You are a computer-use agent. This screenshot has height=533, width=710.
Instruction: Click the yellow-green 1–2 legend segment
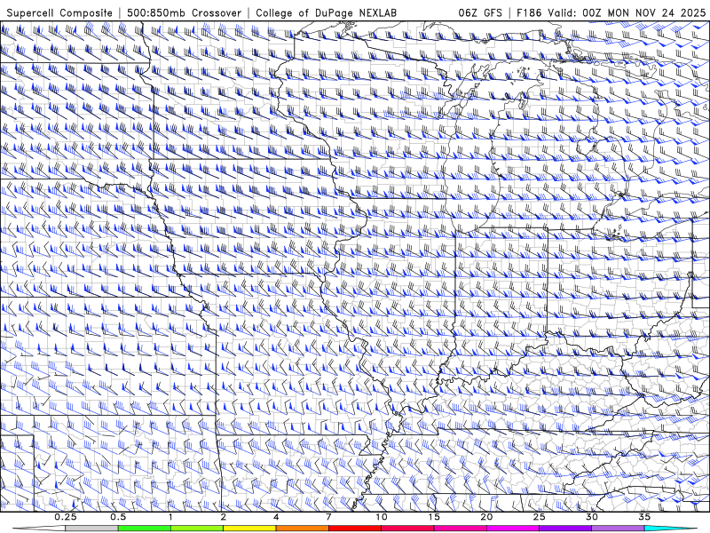point(197,529)
